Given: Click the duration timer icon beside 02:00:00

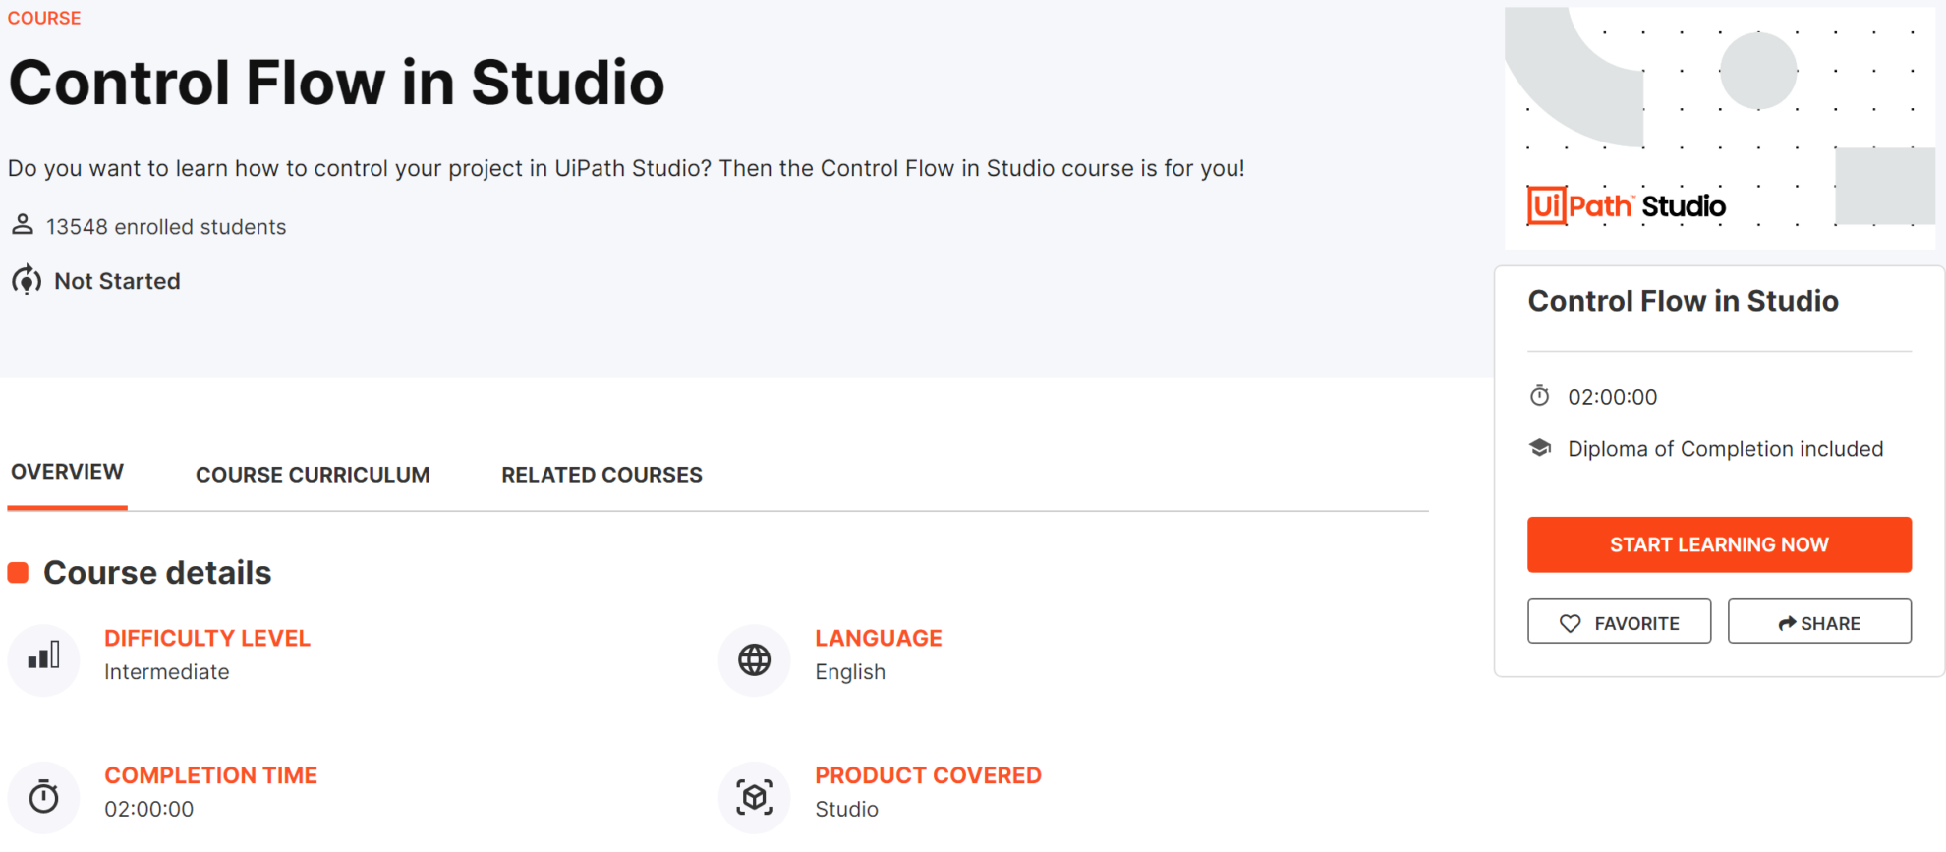Looking at the screenshot, I should tap(1541, 396).
